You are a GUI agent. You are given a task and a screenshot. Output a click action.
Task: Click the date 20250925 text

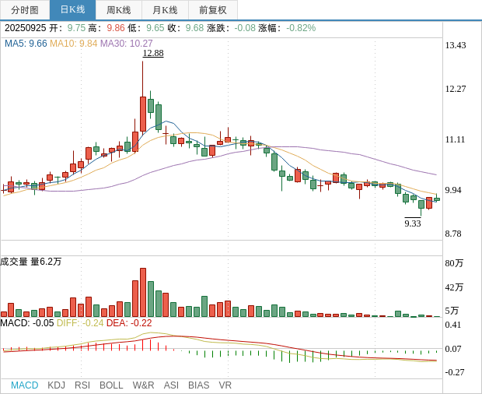tap(25, 28)
